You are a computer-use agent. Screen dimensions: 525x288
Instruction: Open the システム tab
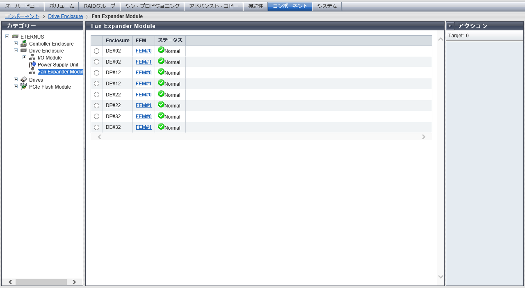coord(327,6)
